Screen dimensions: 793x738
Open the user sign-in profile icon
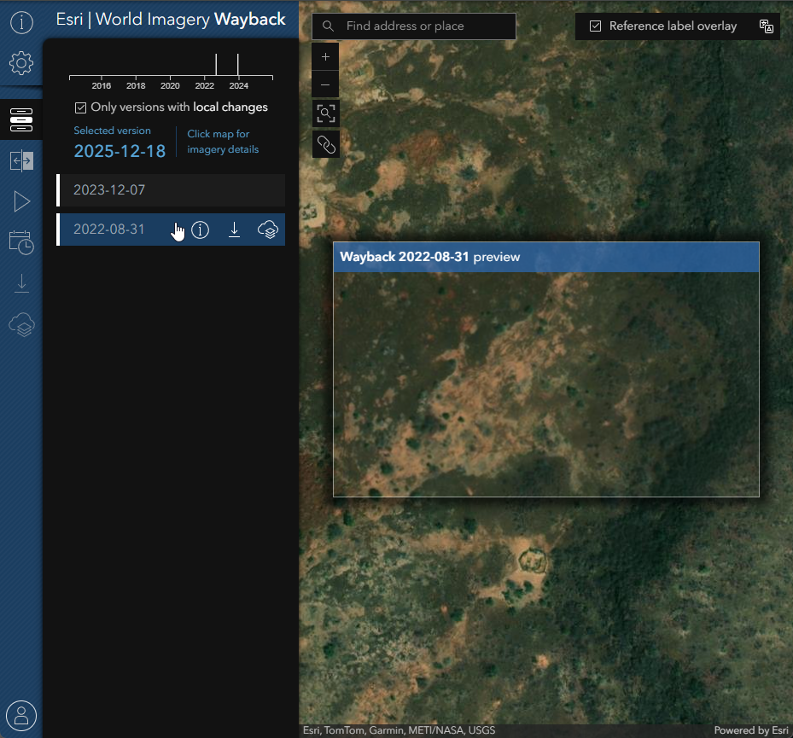click(21, 714)
